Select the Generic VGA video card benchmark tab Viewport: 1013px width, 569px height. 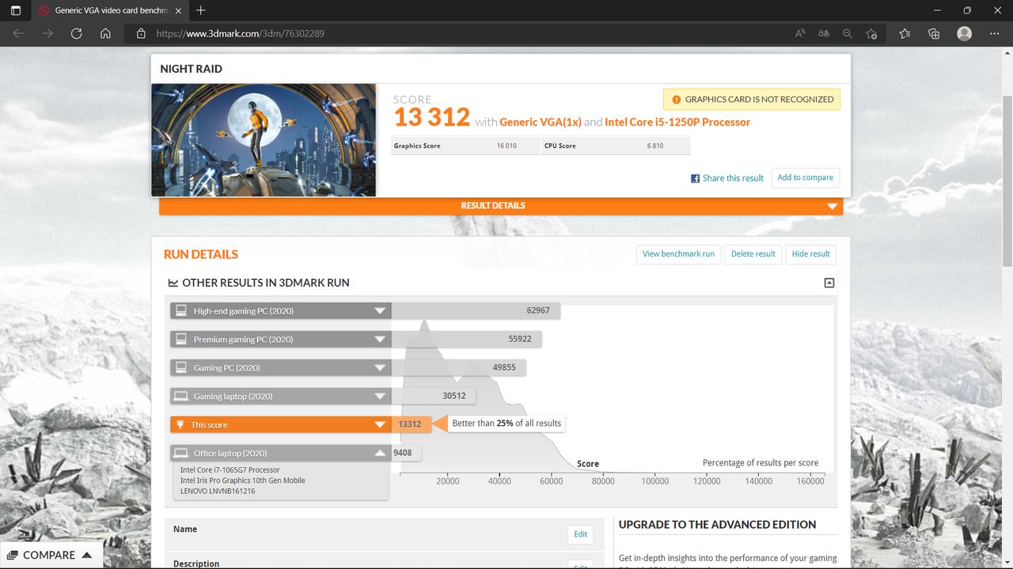(x=103, y=11)
